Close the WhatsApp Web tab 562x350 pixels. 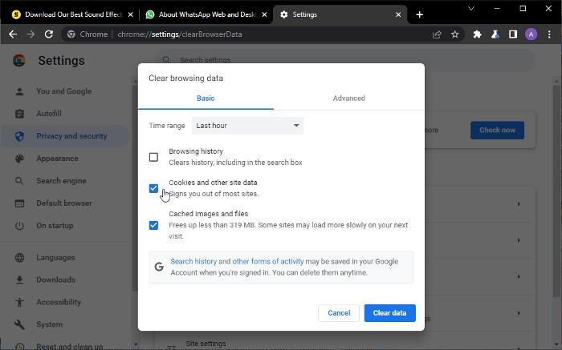coord(264,14)
